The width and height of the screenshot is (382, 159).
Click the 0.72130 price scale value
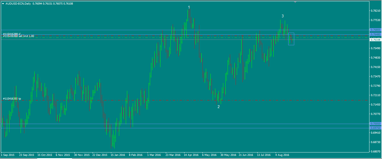(375, 95)
